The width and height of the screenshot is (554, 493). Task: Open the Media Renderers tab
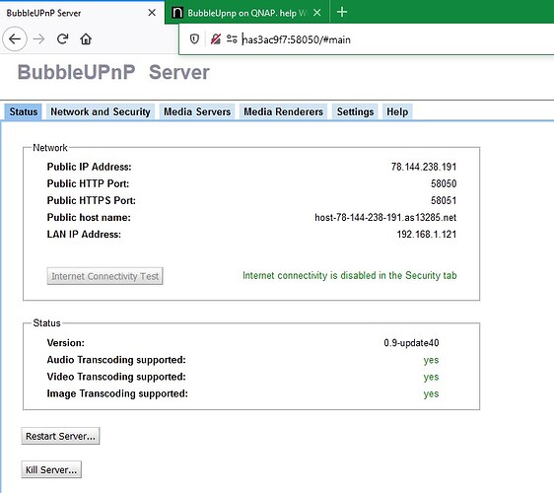click(x=283, y=111)
